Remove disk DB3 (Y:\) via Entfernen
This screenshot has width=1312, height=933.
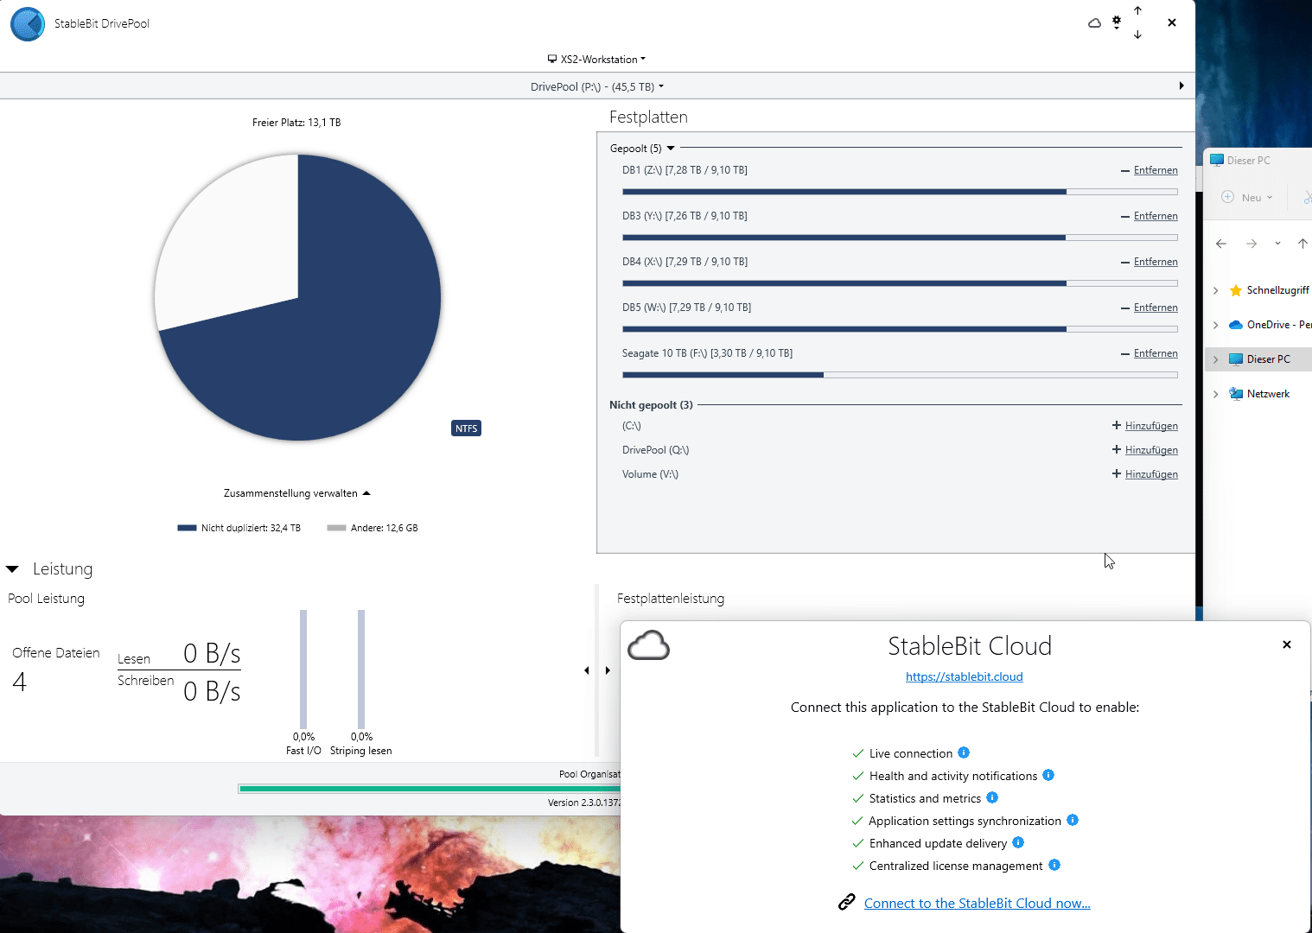coord(1156,216)
